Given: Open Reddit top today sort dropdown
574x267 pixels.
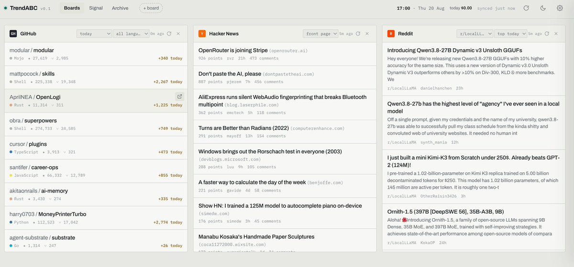Looking at the screenshot, I should click(x=510, y=33).
